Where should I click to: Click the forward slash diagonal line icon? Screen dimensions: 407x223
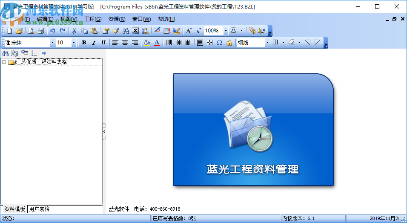(317, 42)
